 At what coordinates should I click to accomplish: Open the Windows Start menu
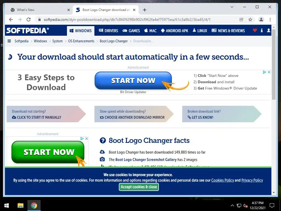coord(7,206)
